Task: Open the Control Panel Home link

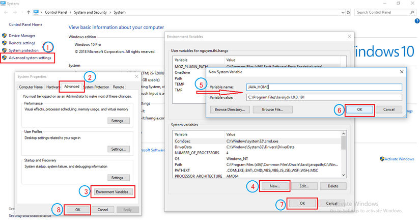Action: pos(25,24)
